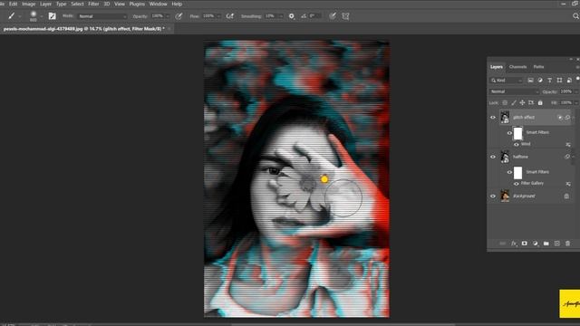The height and width of the screenshot is (326, 580).
Task: Open the 3D menu
Action: 107,4
